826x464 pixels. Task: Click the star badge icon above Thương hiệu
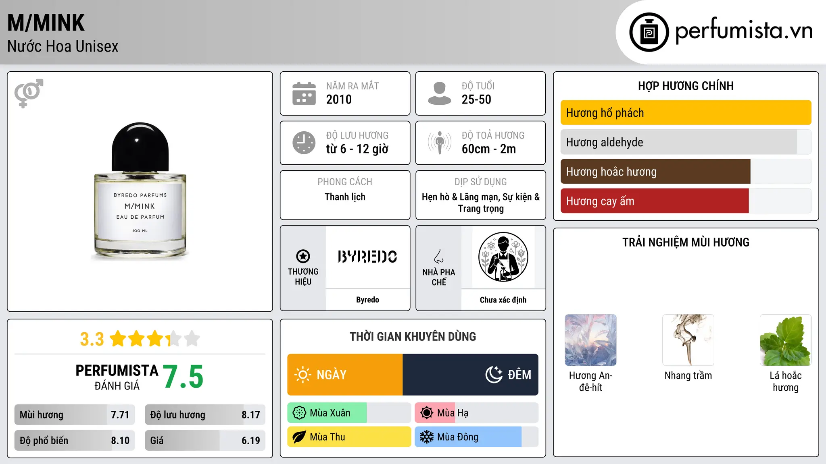coord(303,256)
